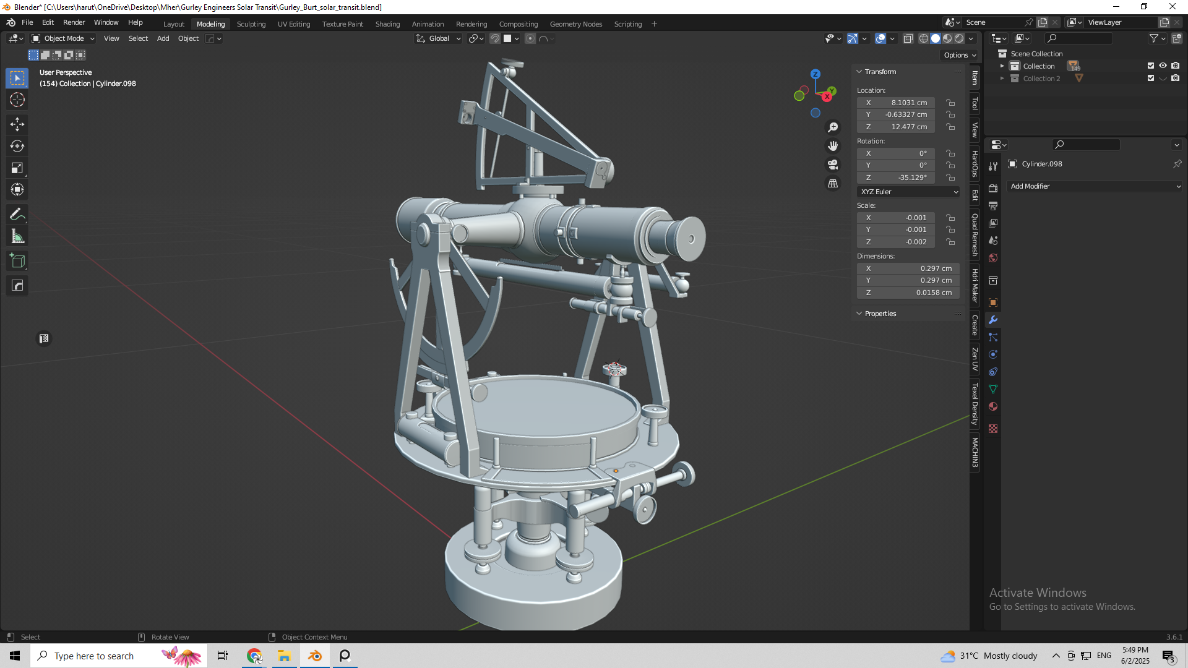Screen dimensions: 1188x668
Task: Click the Scene name field
Action: (x=993, y=22)
